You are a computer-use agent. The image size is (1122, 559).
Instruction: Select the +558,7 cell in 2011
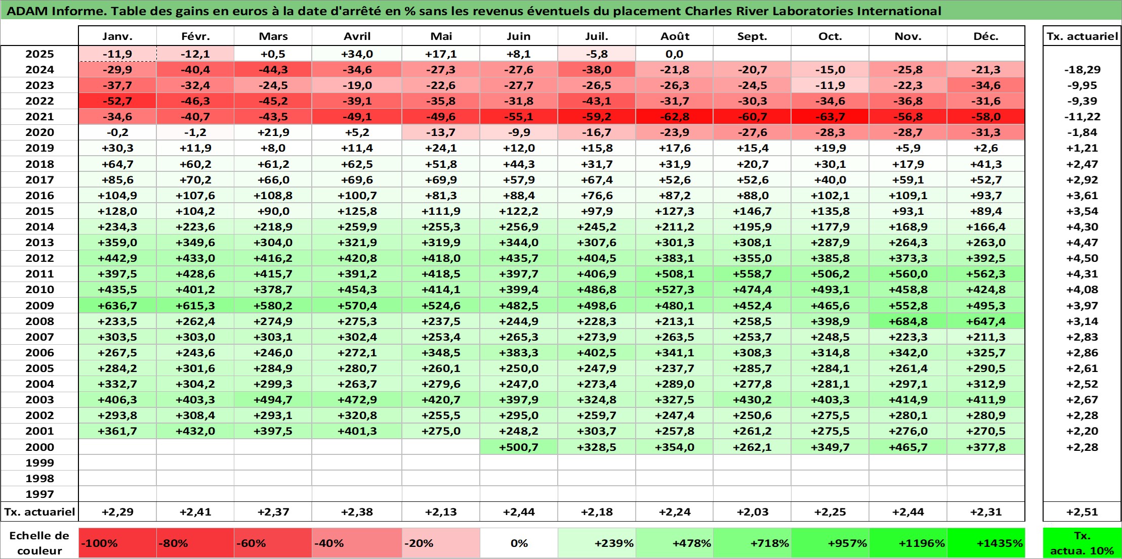pos(753,274)
